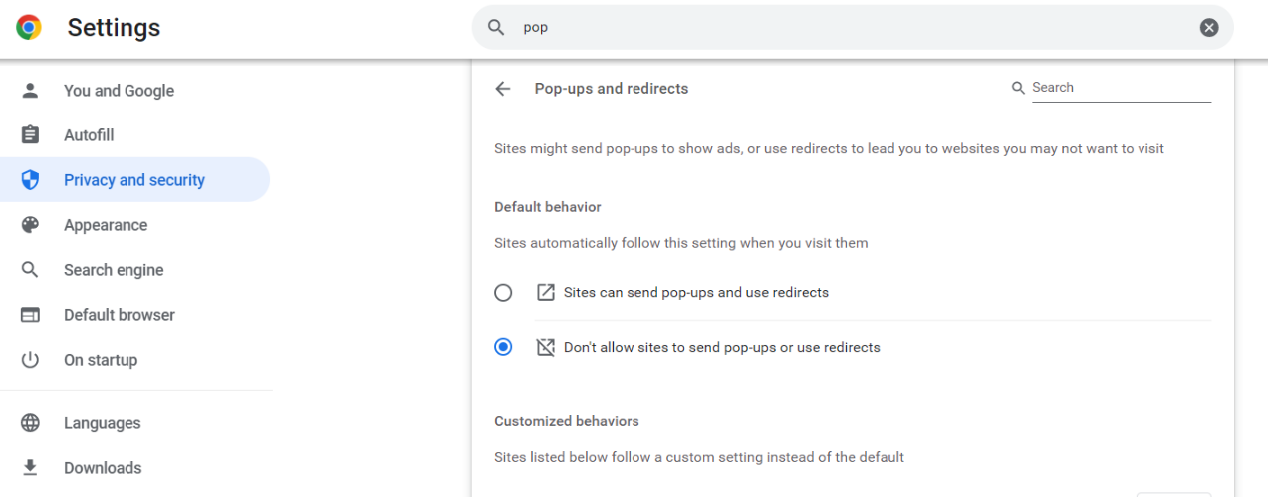This screenshot has height=497, width=1268.
Task: Click 'Sites automatically follow this setting' text
Action: (681, 243)
